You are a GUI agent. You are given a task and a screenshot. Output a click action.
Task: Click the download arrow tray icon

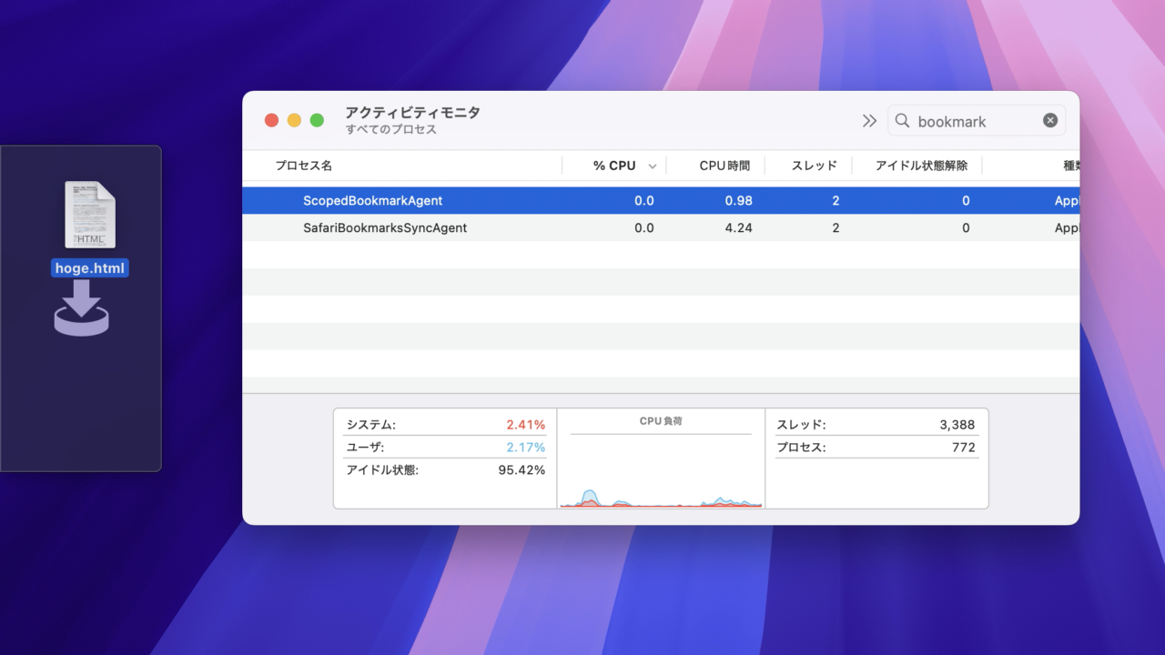pos(81,307)
